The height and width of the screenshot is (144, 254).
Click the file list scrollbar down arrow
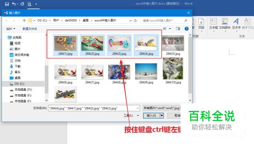(x=190, y=101)
